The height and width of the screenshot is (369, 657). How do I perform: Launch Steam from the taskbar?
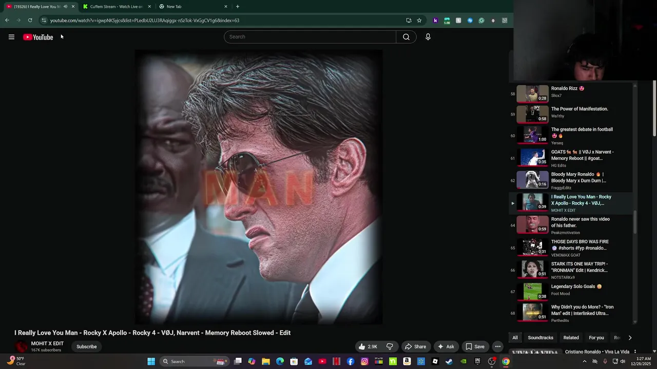point(449,361)
